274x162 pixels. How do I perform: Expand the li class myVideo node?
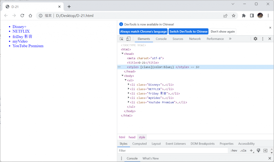click(129, 98)
